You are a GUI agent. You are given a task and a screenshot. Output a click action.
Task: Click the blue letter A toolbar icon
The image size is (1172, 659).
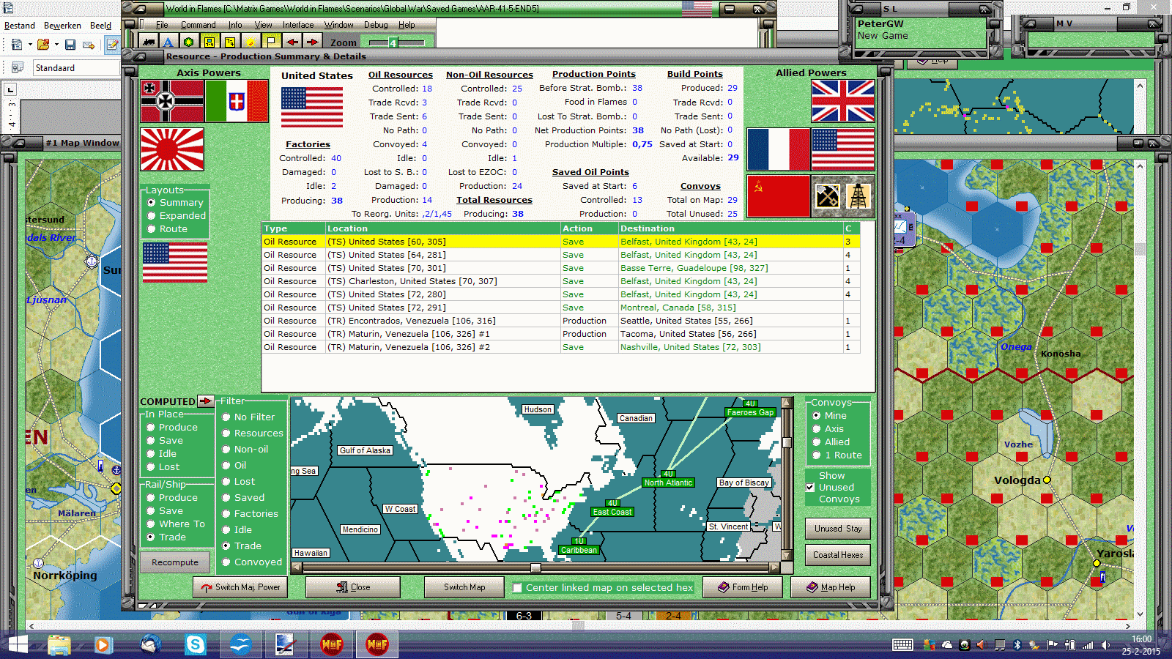168,42
